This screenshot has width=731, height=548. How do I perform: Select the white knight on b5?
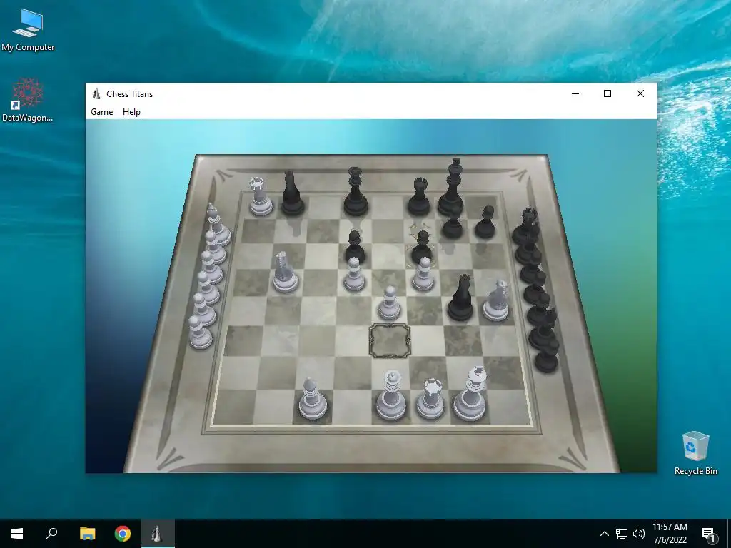[x=285, y=272]
